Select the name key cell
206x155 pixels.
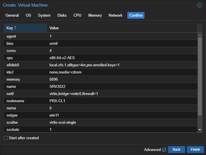(25, 87)
